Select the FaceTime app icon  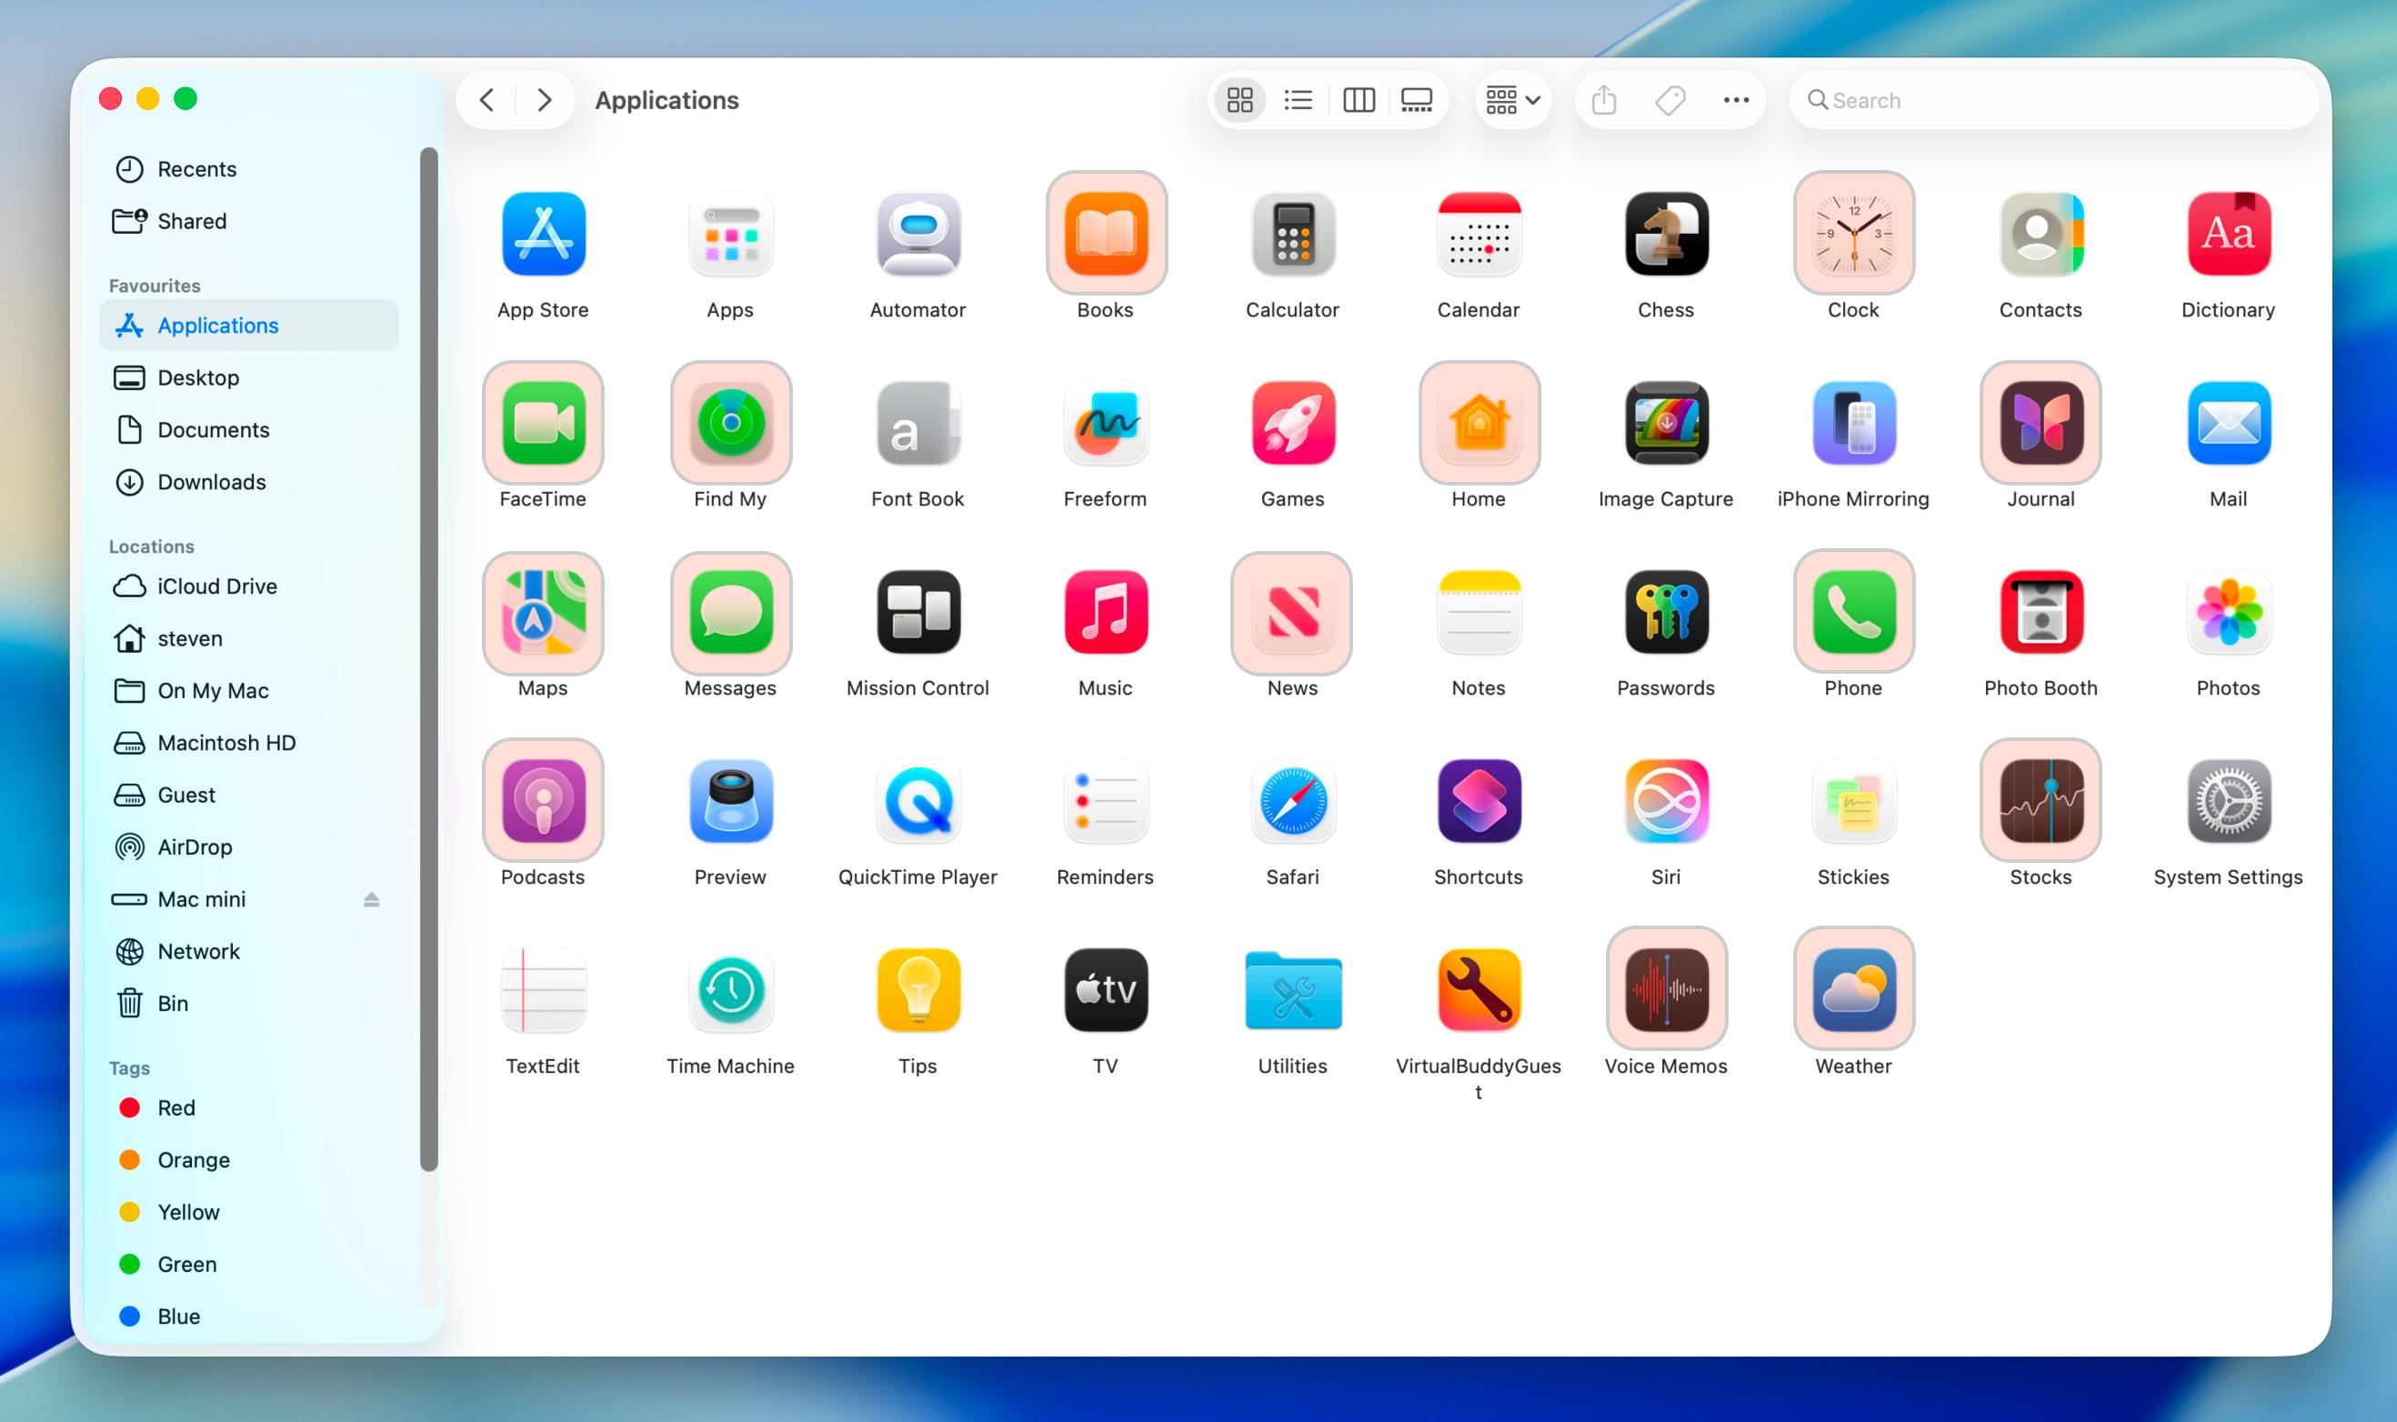pos(543,423)
